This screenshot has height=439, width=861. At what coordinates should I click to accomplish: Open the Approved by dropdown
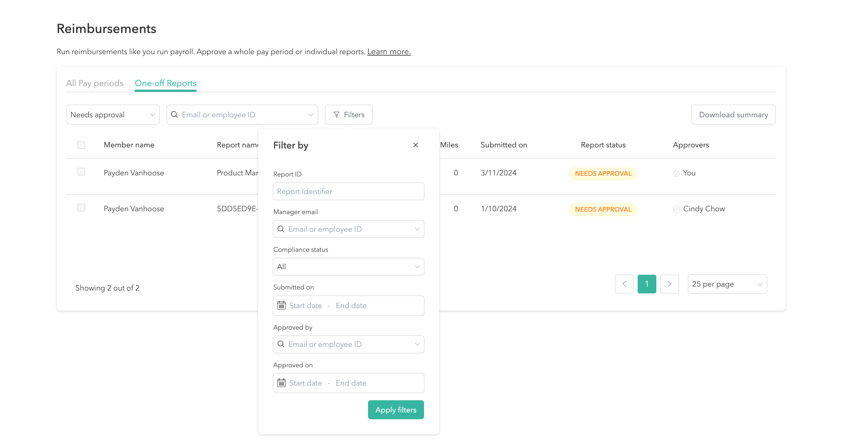tap(349, 344)
